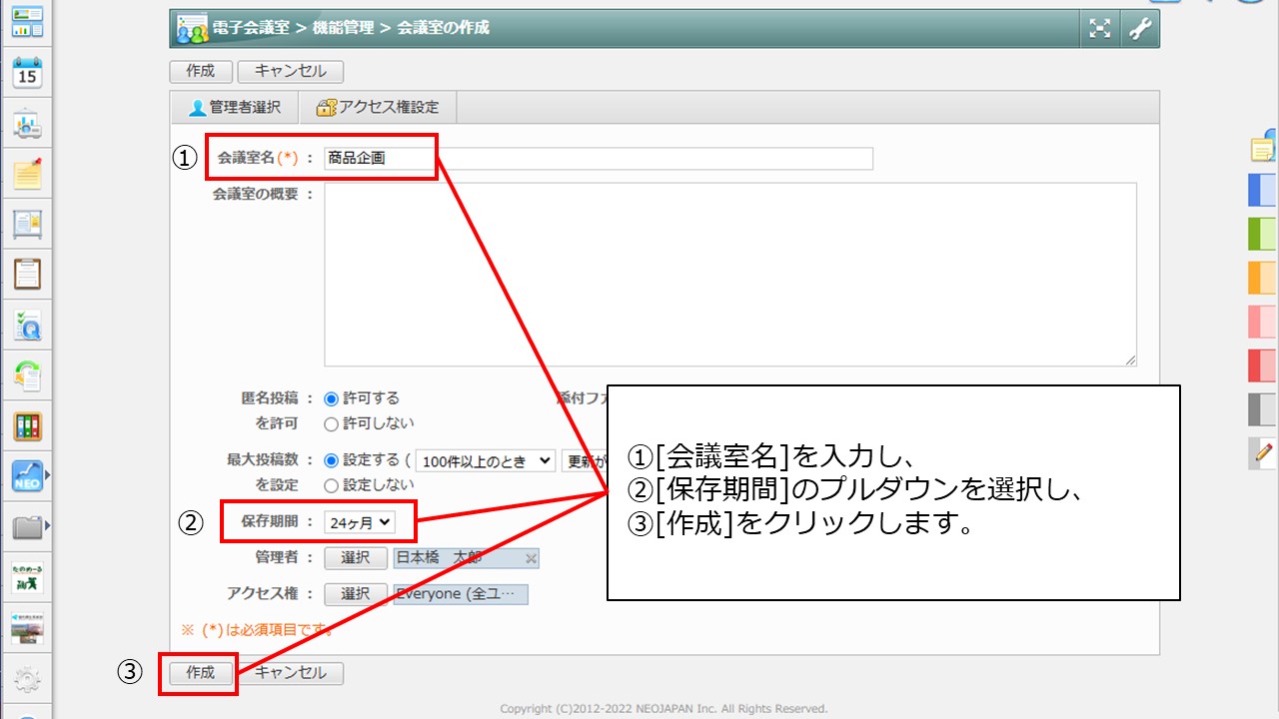
Task: Click into the 会議室の概要 text area
Action: [x=730, y=275]
